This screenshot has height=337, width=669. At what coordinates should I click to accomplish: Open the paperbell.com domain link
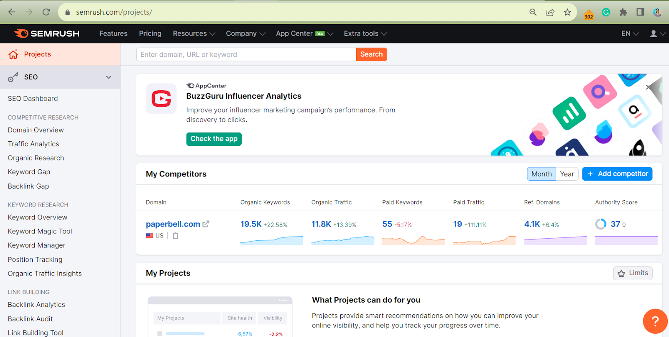[x=173, y=224]
